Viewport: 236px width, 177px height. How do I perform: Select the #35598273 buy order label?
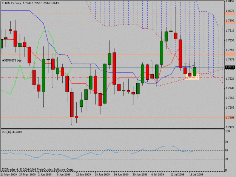(x=12, y=60)
